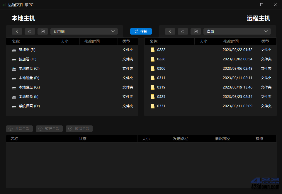
Task: Sort local files by 名称 column header
Action: [x=16, y=41]
